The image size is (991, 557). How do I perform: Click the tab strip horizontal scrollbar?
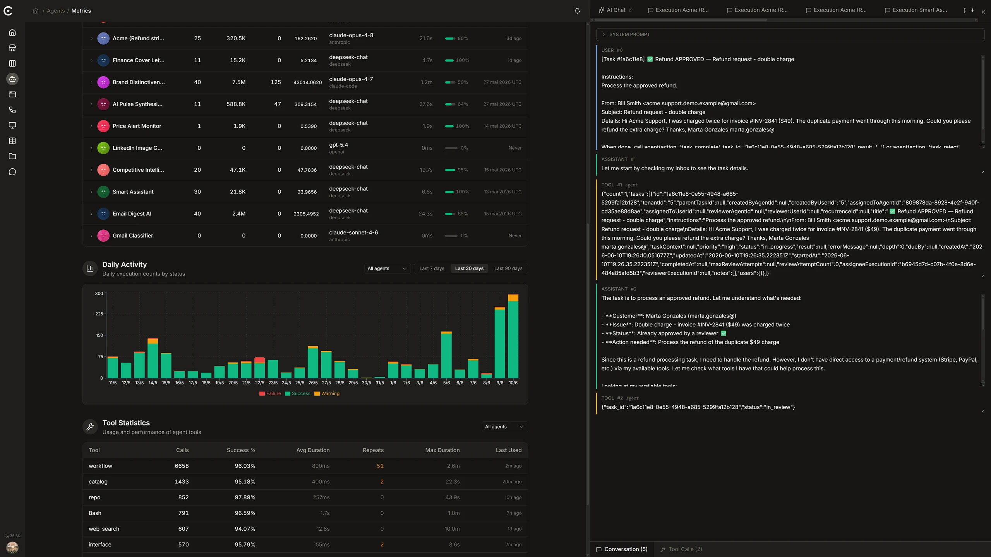tap(681, 20)
